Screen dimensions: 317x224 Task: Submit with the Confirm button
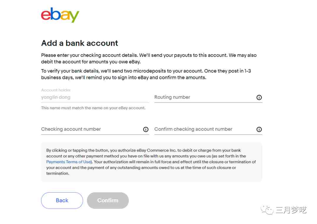pyautogui.click(x=108, y=201)
